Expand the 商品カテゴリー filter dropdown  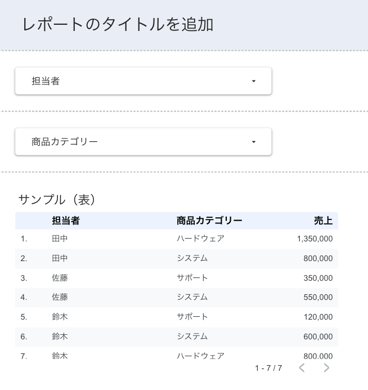[x=143, y=142]
